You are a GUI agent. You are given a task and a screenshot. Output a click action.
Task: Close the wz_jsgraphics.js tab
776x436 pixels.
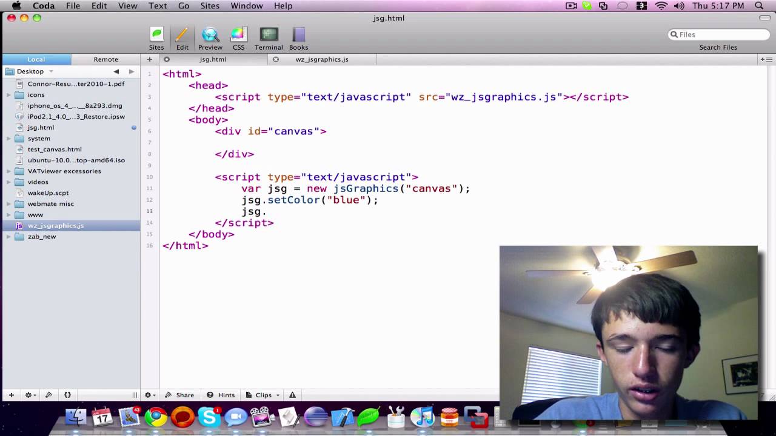276,59
